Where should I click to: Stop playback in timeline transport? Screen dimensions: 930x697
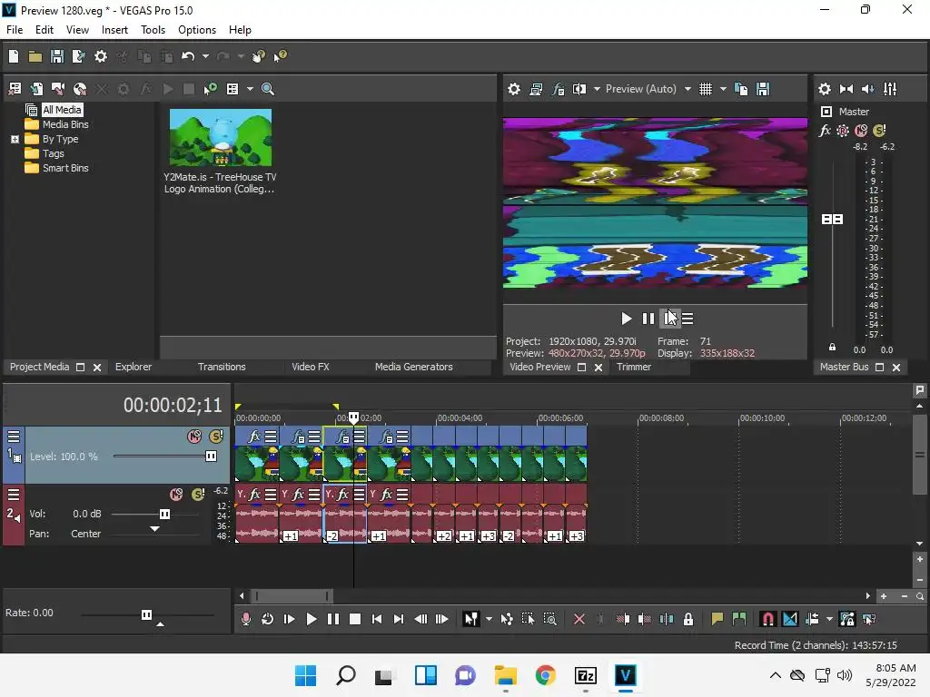355,619
